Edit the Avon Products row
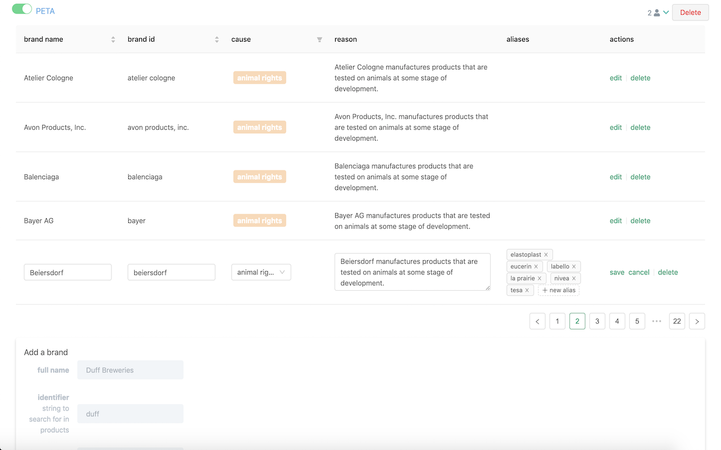 pyautogui.click(x=616, y=128)
